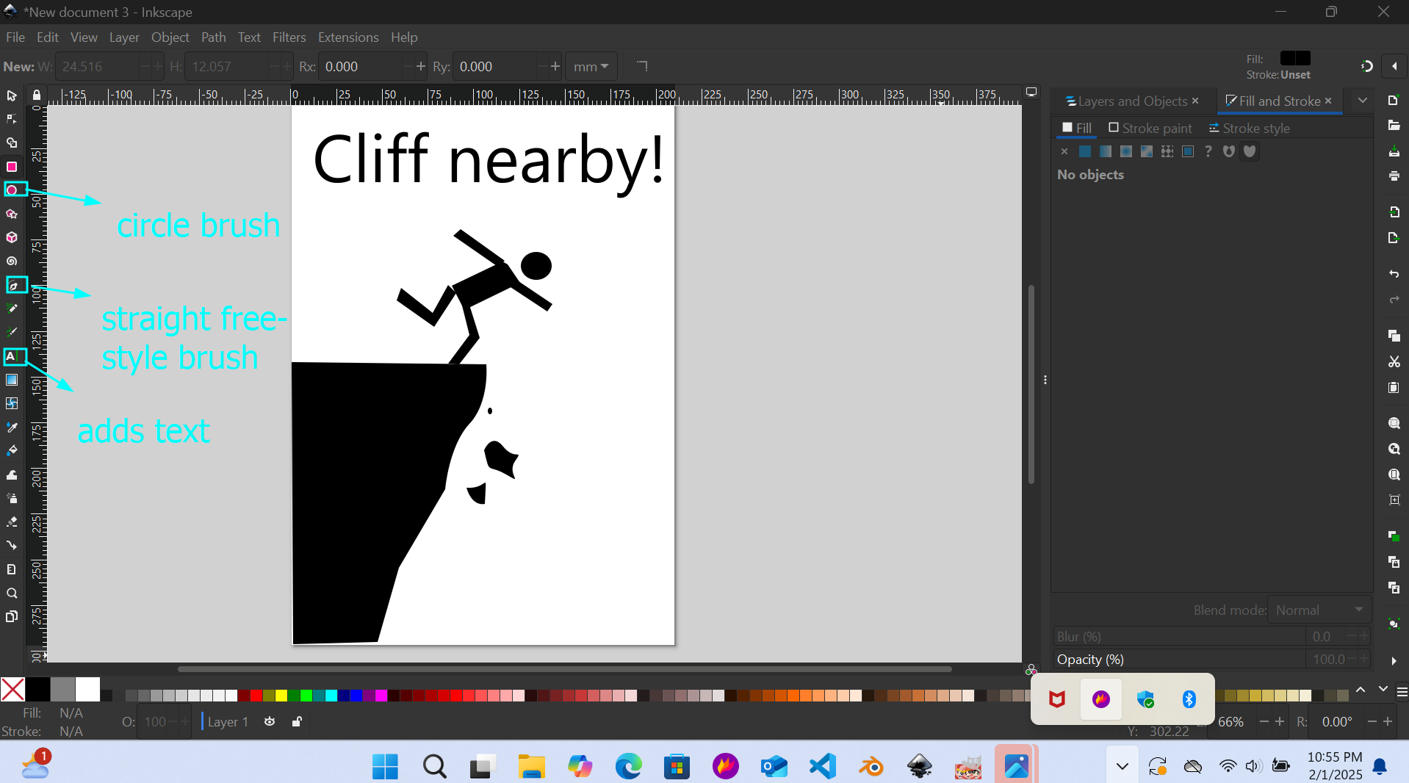1409x783 pixels.
Task: Select the Node editing tool
Action: (12, 119)
